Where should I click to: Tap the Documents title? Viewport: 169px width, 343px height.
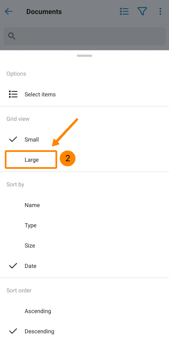point(44,12)
